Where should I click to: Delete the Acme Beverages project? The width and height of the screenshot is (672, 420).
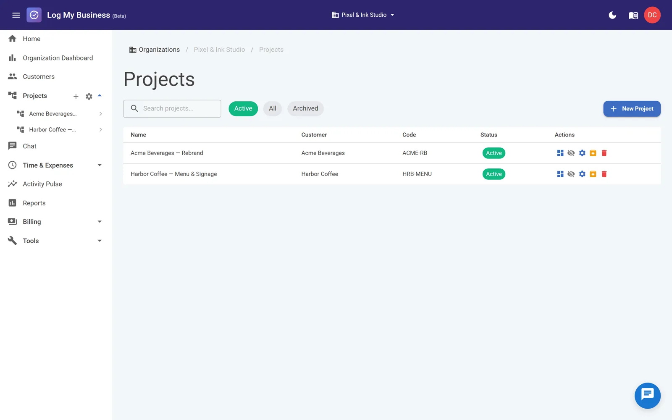tap(604, 153)
